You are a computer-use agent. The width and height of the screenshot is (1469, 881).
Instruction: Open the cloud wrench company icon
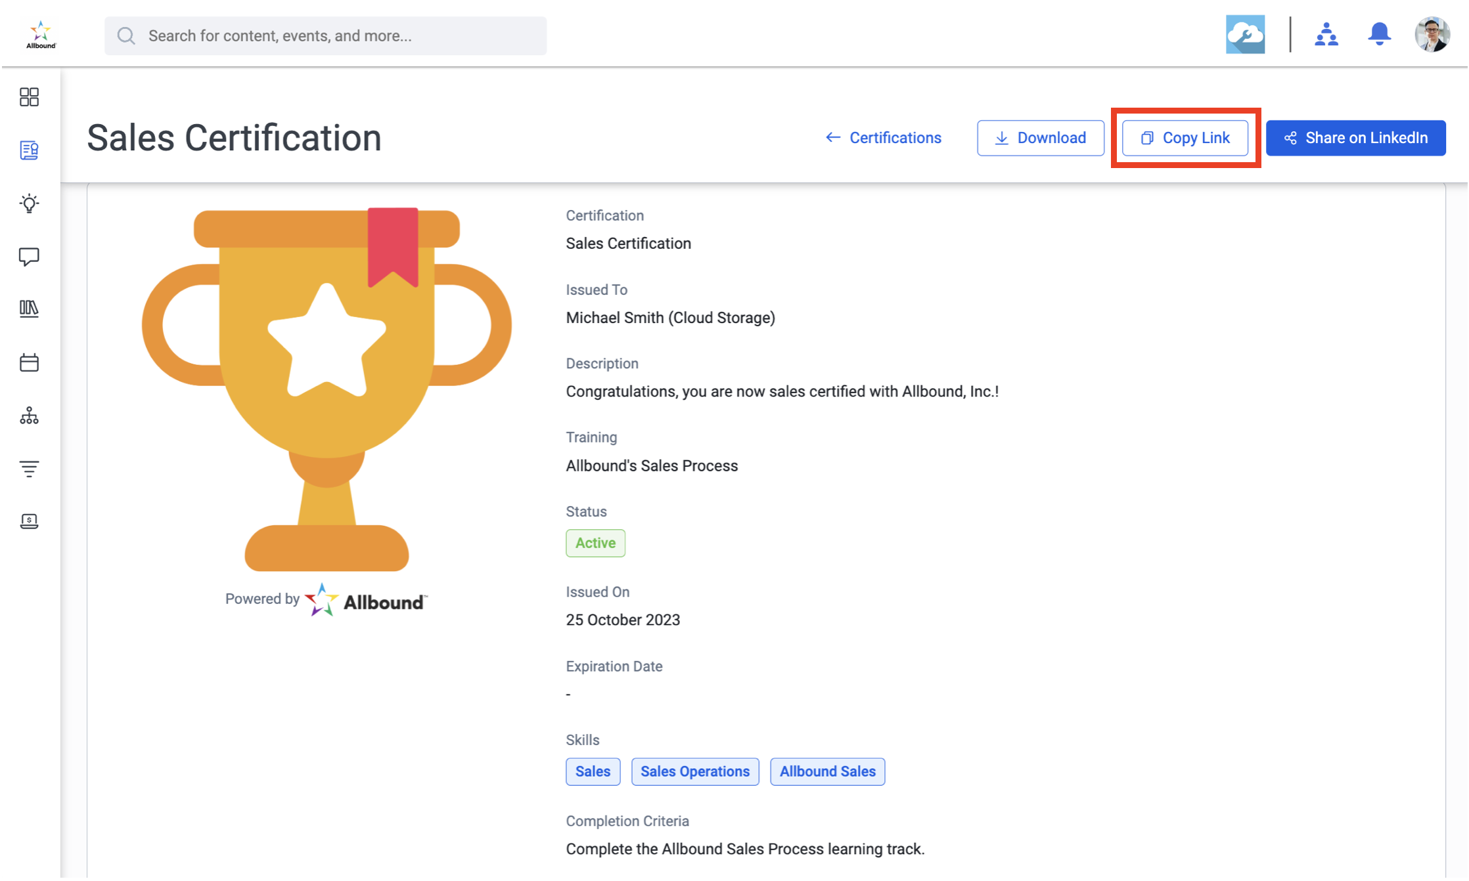[1245, 34]
